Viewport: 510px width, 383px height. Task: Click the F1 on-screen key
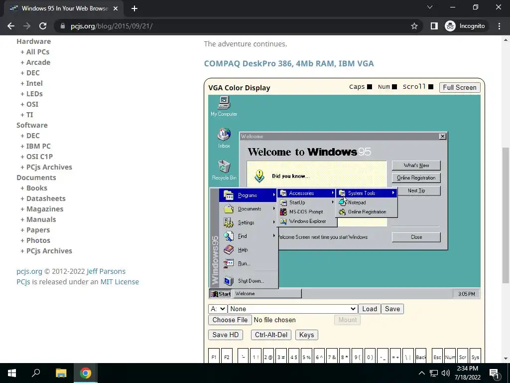point(214,356)
